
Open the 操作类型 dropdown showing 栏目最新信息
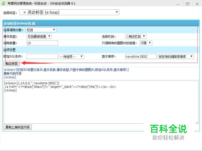click(39, 37)
